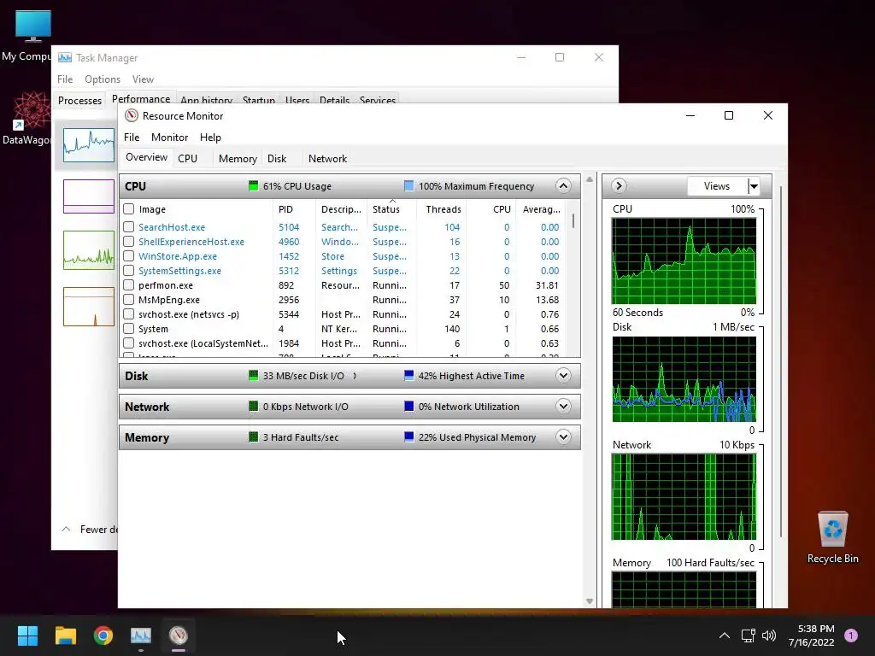This screenshot has width=875, height=656.
Task: Sort by Average CPU column
Action: (x=541, y=209)
